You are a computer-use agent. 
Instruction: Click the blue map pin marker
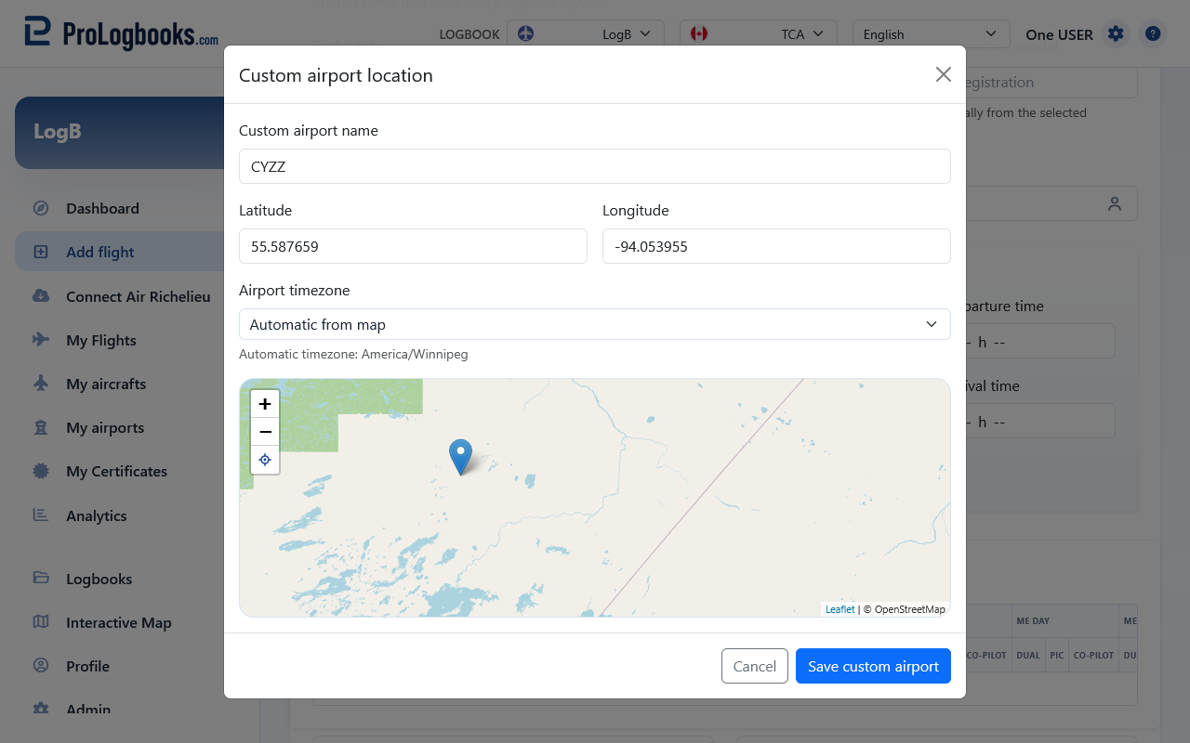click(x=460, y=457)
